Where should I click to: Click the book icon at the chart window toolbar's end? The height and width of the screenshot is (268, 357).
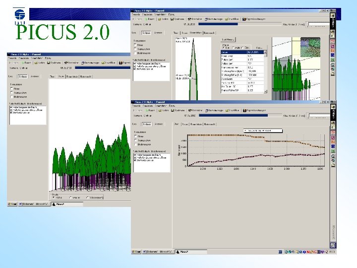point(244,110)
